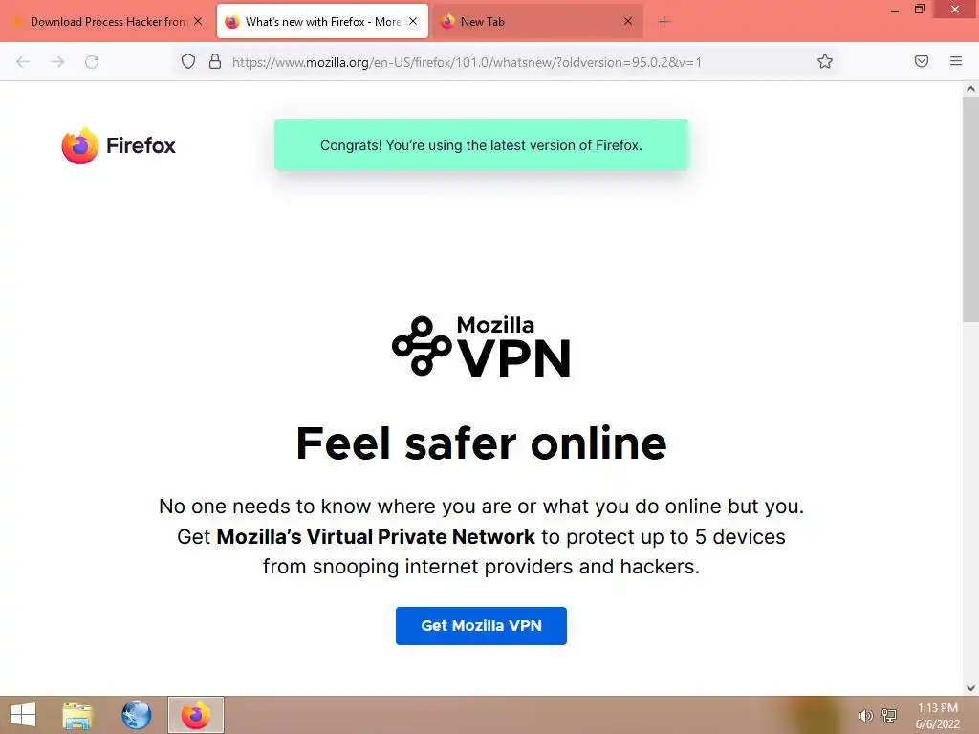This screenshot has width=979, height=734.
Task: Open the Save to Pocket icon
Action: pos(921,61)
